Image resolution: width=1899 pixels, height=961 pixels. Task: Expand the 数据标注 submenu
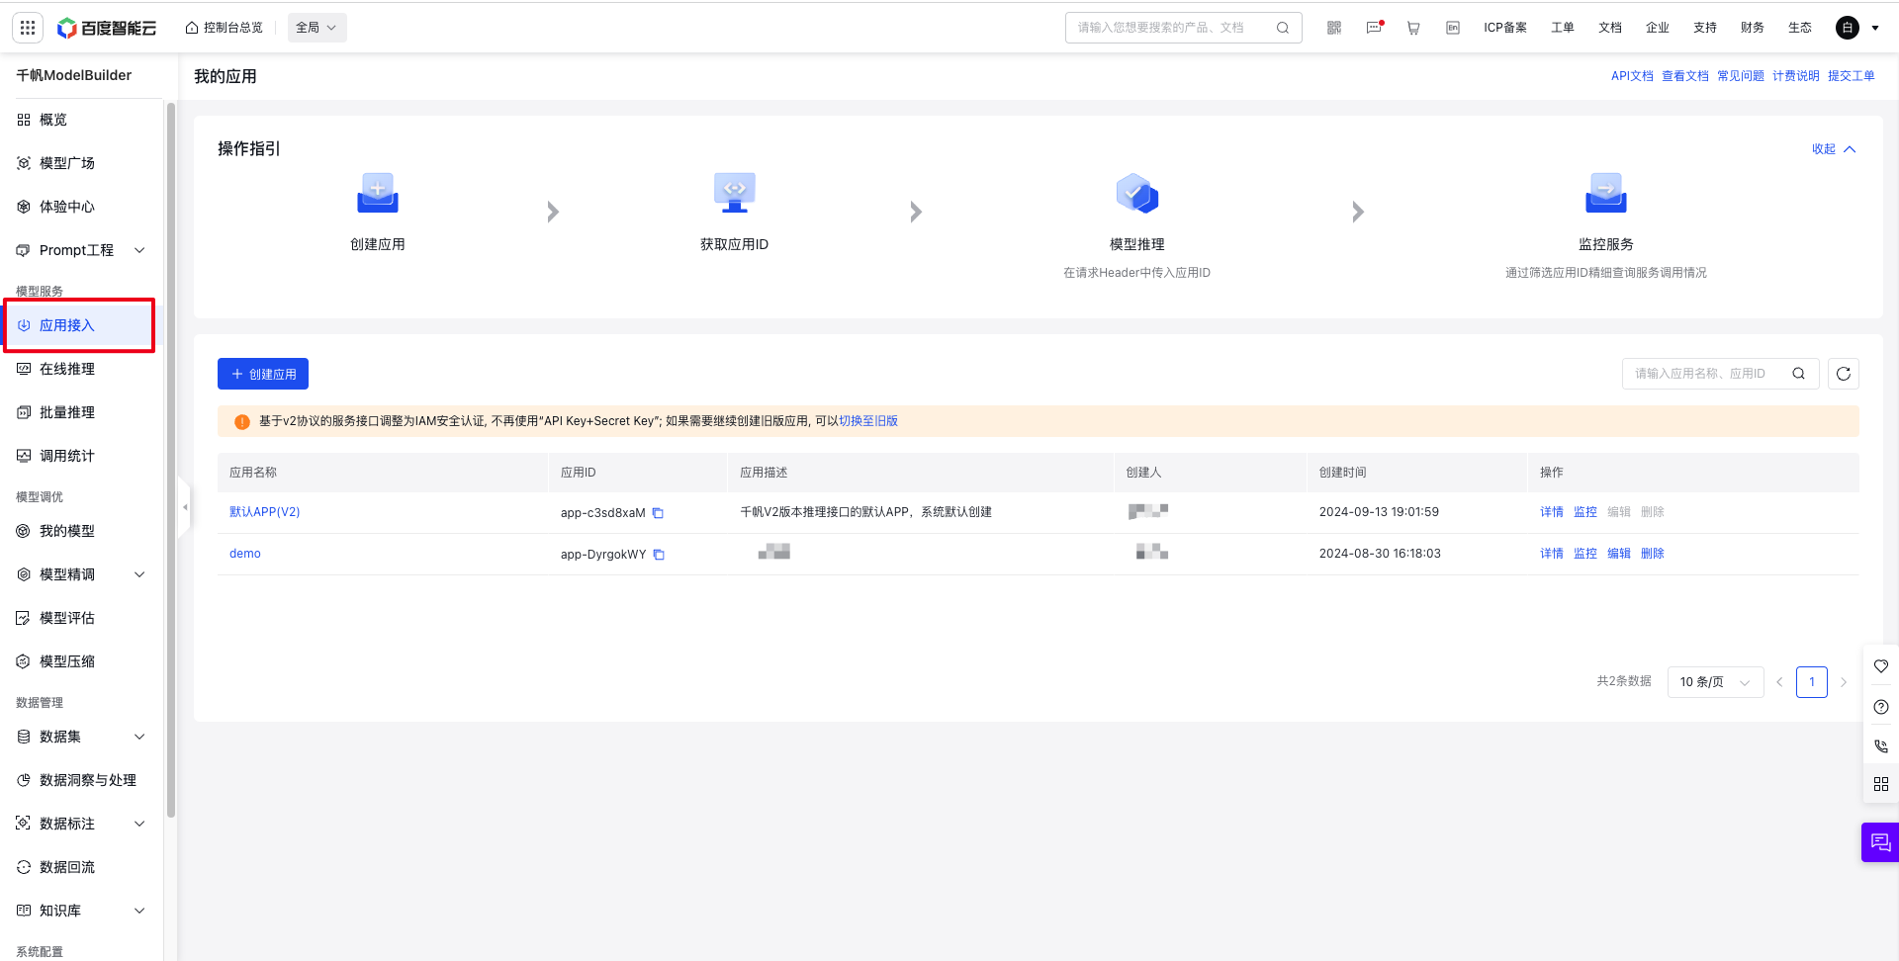click(x=139, y=824)
